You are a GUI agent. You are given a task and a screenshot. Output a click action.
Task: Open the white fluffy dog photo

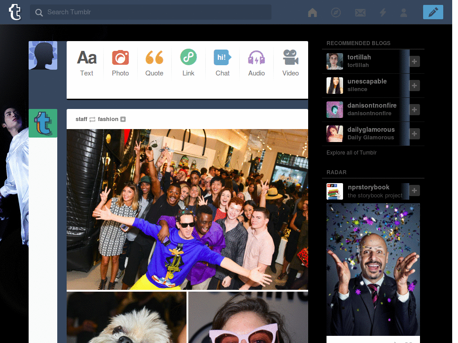point(127,318)
